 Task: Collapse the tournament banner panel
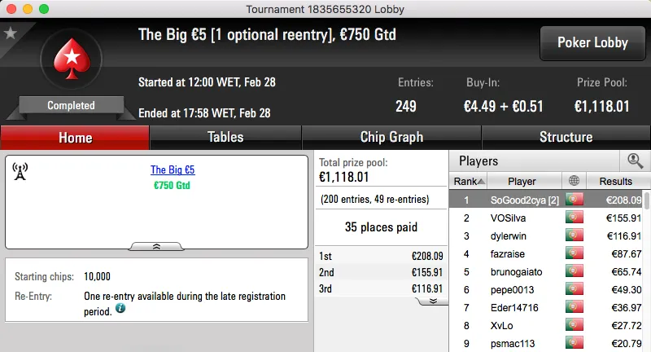click(x=157, y=245)
